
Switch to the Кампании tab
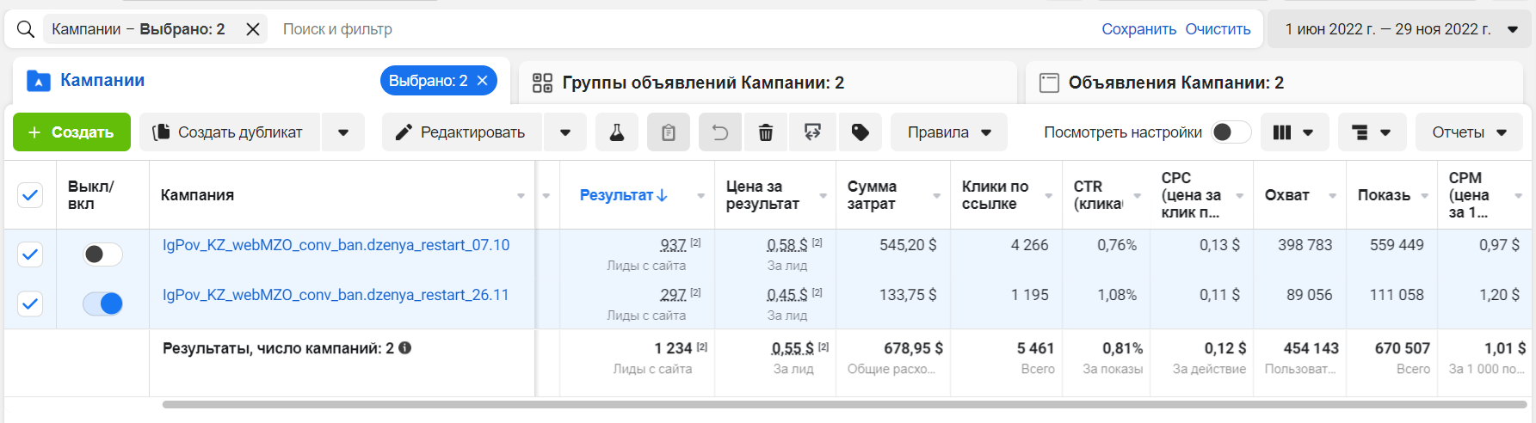[x=102, y=80]
